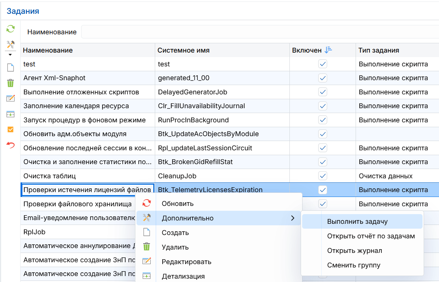Image resolution: width=439 pixels, height=282 pixels.
Task: Uncheck the Включен checkbox for test row
Action: click(x=323, y=64)
